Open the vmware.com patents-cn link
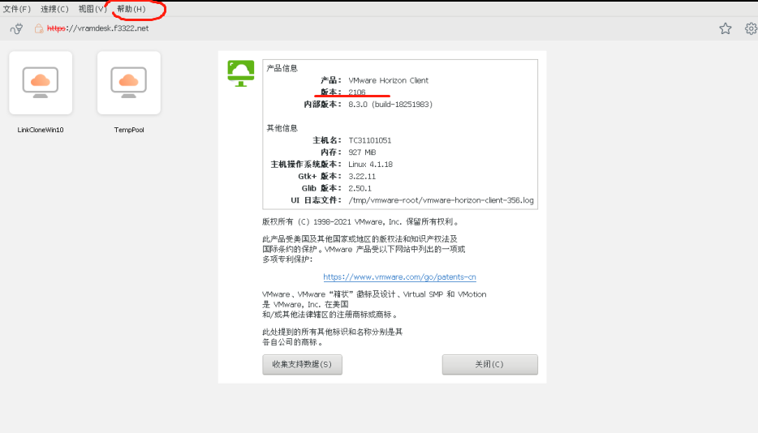 click(400, 277)
